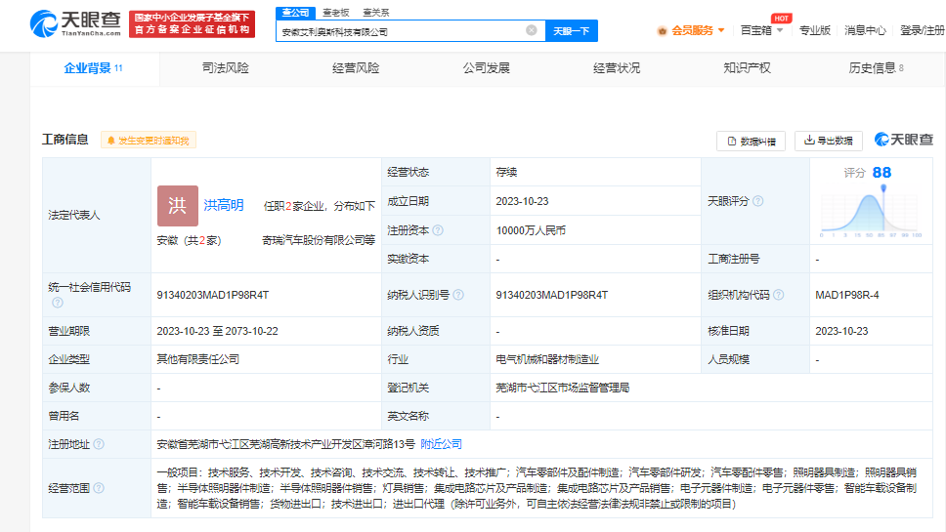Open the 百宝箱 dropdown menu
946x532 pixels.
(x=761, y=30)
